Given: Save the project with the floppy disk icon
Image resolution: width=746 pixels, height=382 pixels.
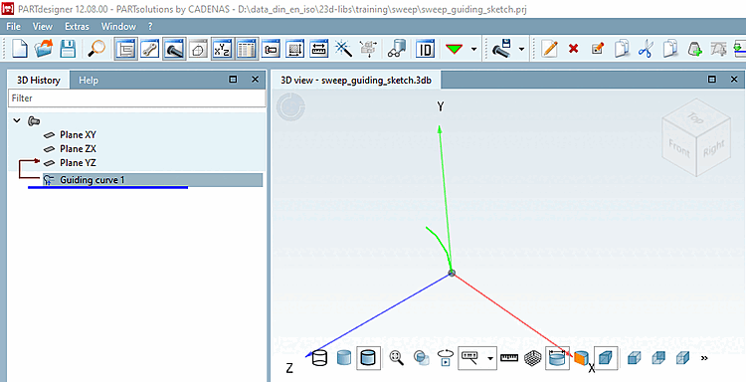Looking at the screenshot, I should [68, 49].
